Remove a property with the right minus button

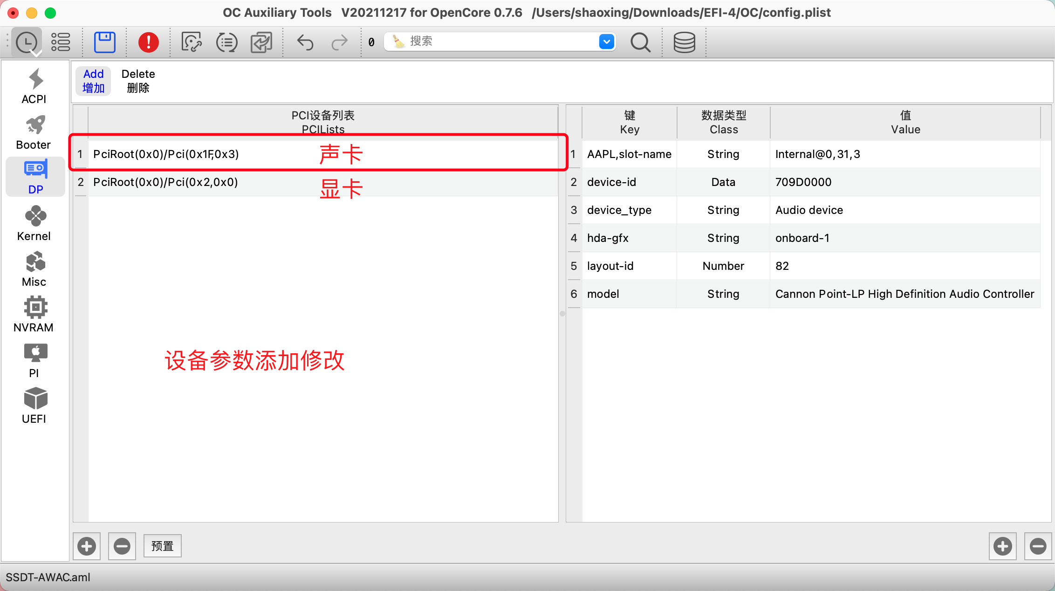[x=1038, y=546]
